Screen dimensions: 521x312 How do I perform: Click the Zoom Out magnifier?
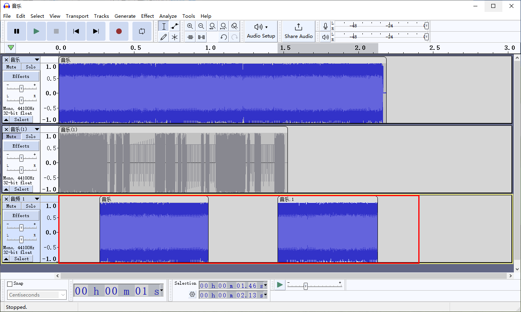click(201, 26)
